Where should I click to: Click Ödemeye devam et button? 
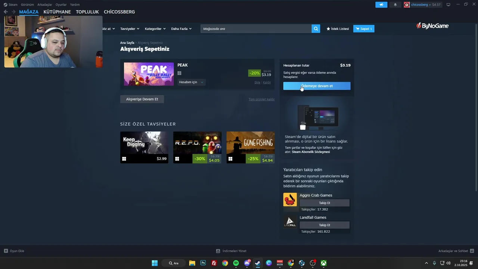[317, 86]
